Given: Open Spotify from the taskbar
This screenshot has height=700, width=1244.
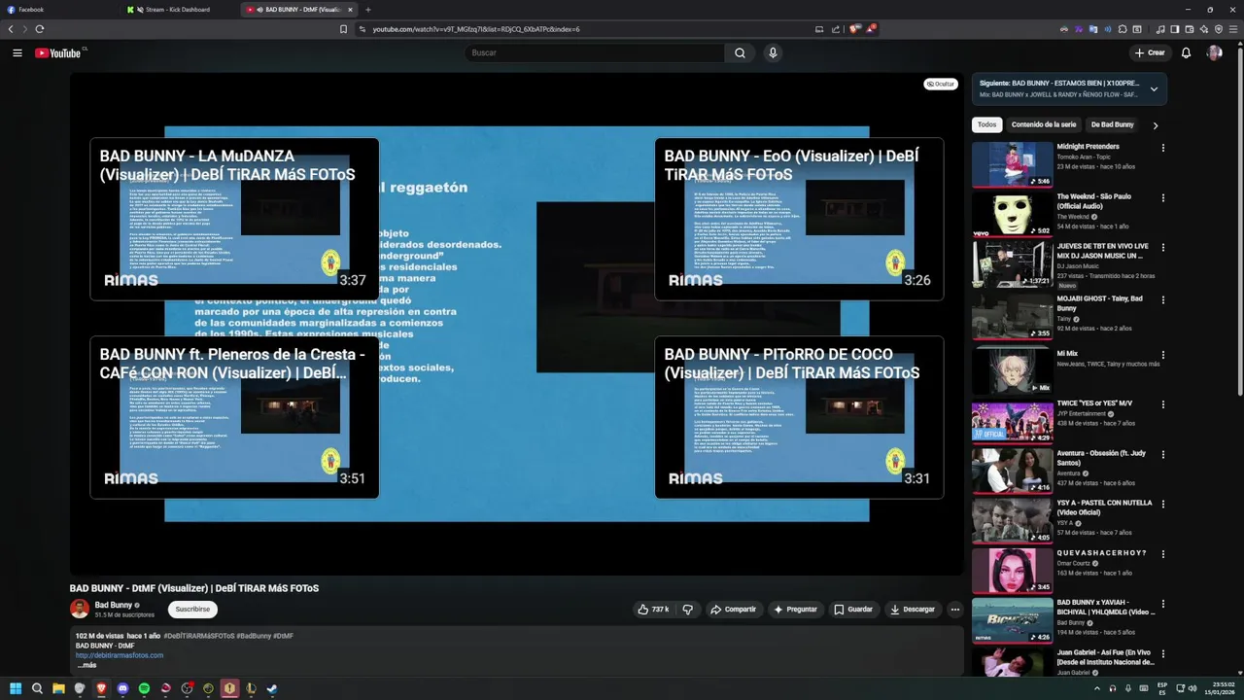Looking at the screenshot, I should (x=144, y=688).
